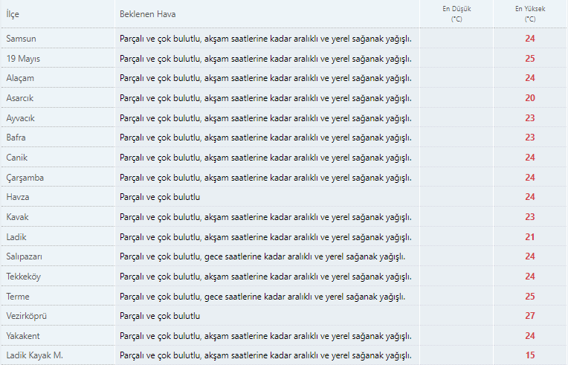568x365 pixels.
Task: Click Havza's forecast 'Parçalı ve çok bulutlu'
Action: (x=160, y=197)
